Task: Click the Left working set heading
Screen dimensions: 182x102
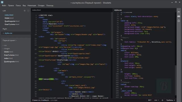Action: coord(4,11)
